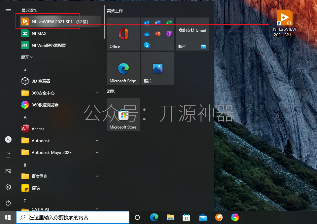This screenshot has width=317, height=224.
Task: Expand the recently added list with 展开
Action: point(27,57)
